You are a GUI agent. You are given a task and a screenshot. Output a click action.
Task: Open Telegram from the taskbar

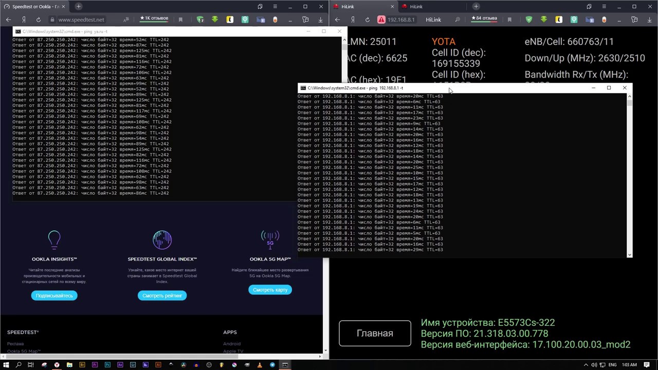click(272, 365)
